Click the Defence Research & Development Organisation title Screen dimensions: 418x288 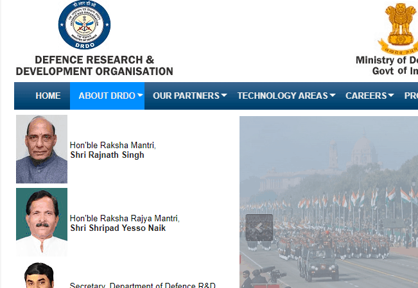(94, 65)
